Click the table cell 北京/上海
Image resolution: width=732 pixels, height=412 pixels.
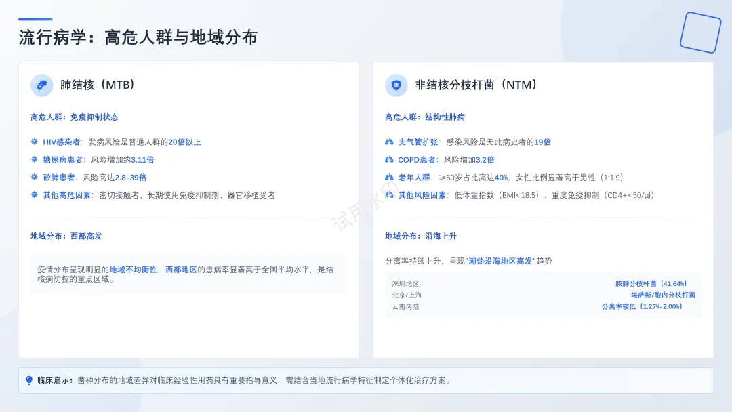[x=407, y=295]
